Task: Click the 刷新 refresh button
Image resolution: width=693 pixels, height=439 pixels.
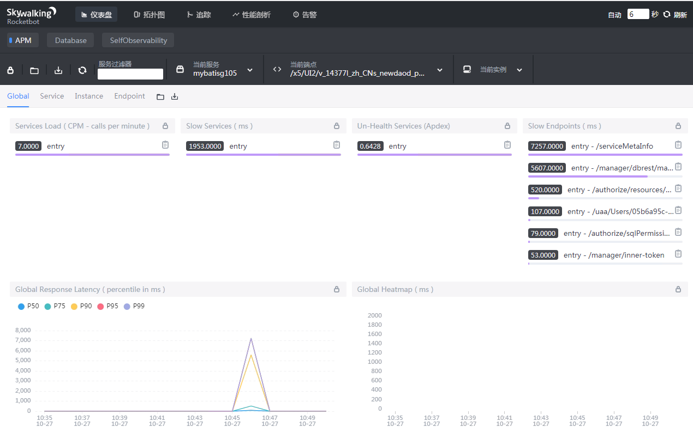Action: point(675,15)
